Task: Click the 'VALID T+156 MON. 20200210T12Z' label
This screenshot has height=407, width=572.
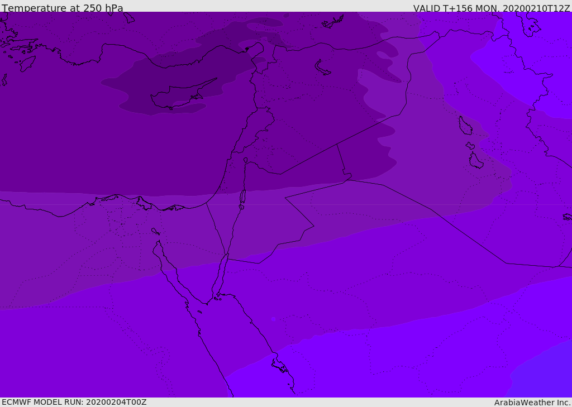Action: (x=492, y=8)
